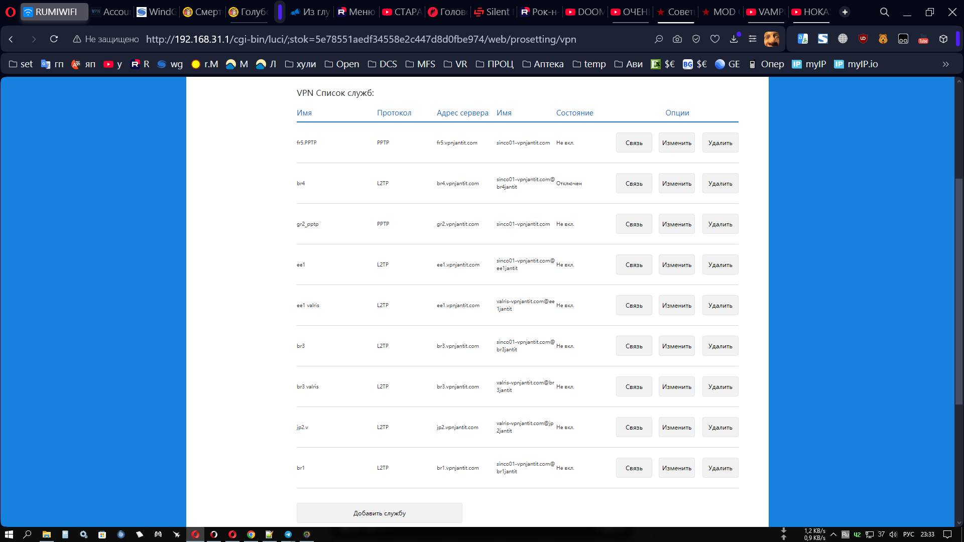Click the snapshot camera icon in address bar
The width and height of the screenshot is (964, 542).
pos(677,39)
